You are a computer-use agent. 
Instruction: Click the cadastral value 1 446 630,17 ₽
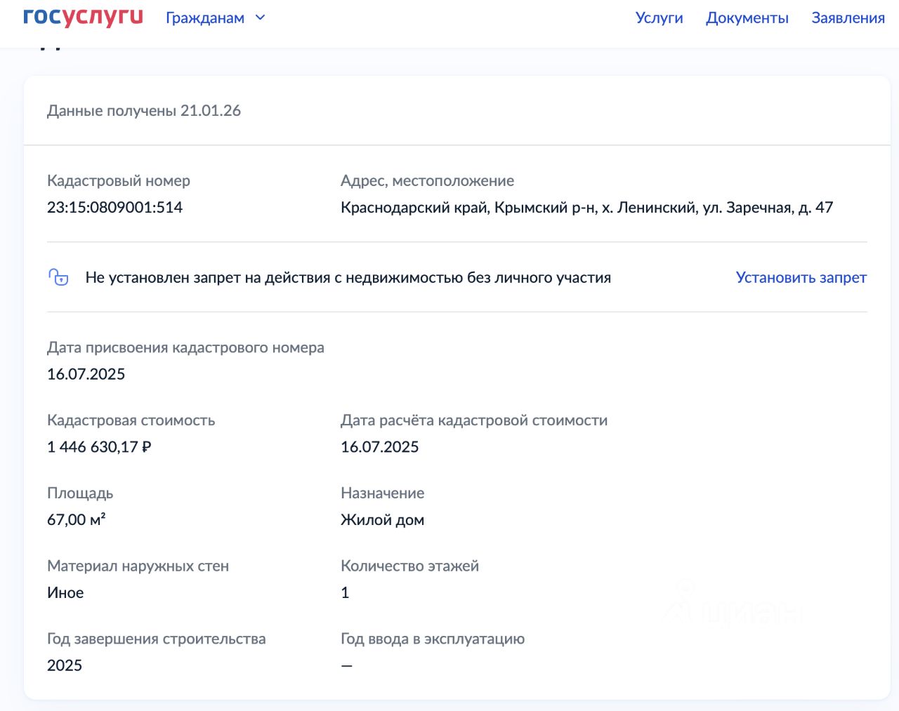pos(99,447)
